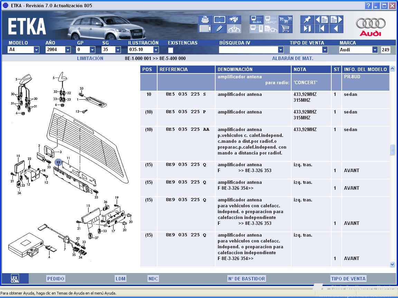The width and height of the screenshot is (398, 298).
Task: Click the title bar help question mark
Action: (368, 6)
